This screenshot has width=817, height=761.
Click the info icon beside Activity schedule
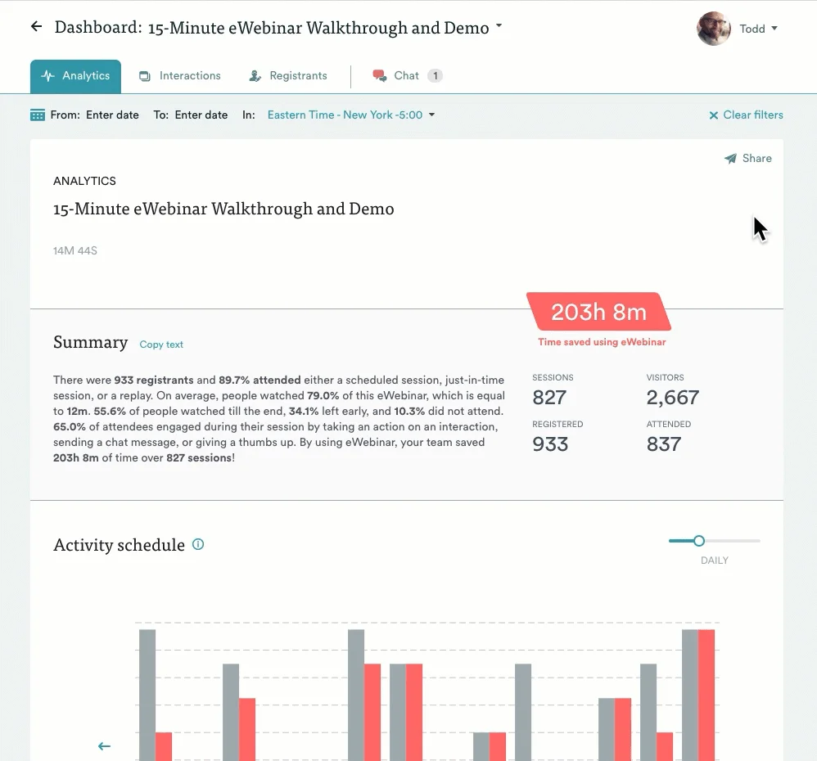tap(197, 543)
